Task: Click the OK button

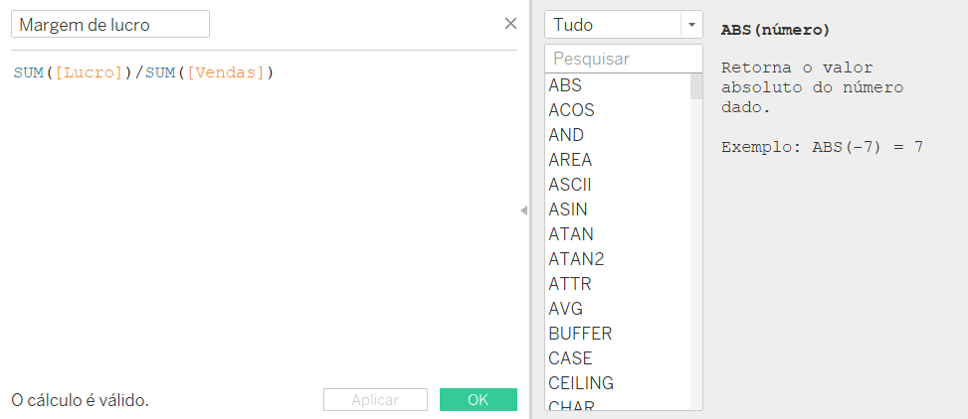Action: 479,400
